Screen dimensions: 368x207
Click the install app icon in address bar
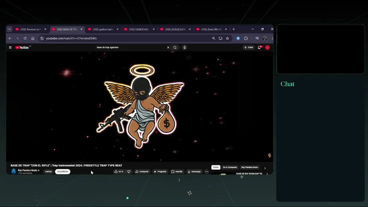[221, 38]
